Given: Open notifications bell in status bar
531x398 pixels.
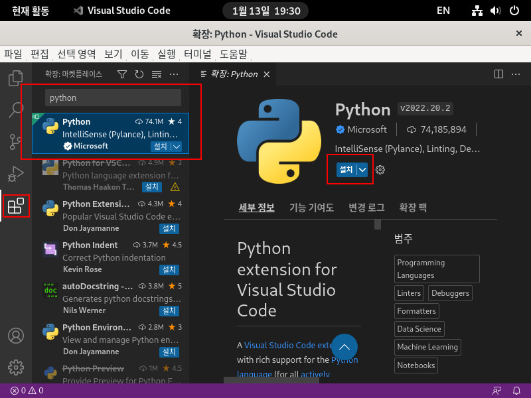Looking at the screenshot, I should (x=516, y=391).
